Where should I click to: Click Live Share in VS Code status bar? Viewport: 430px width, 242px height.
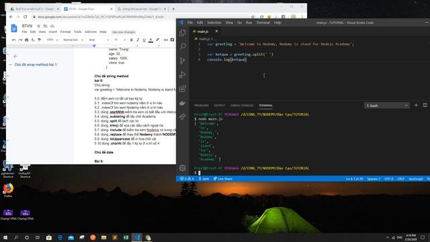222,179
